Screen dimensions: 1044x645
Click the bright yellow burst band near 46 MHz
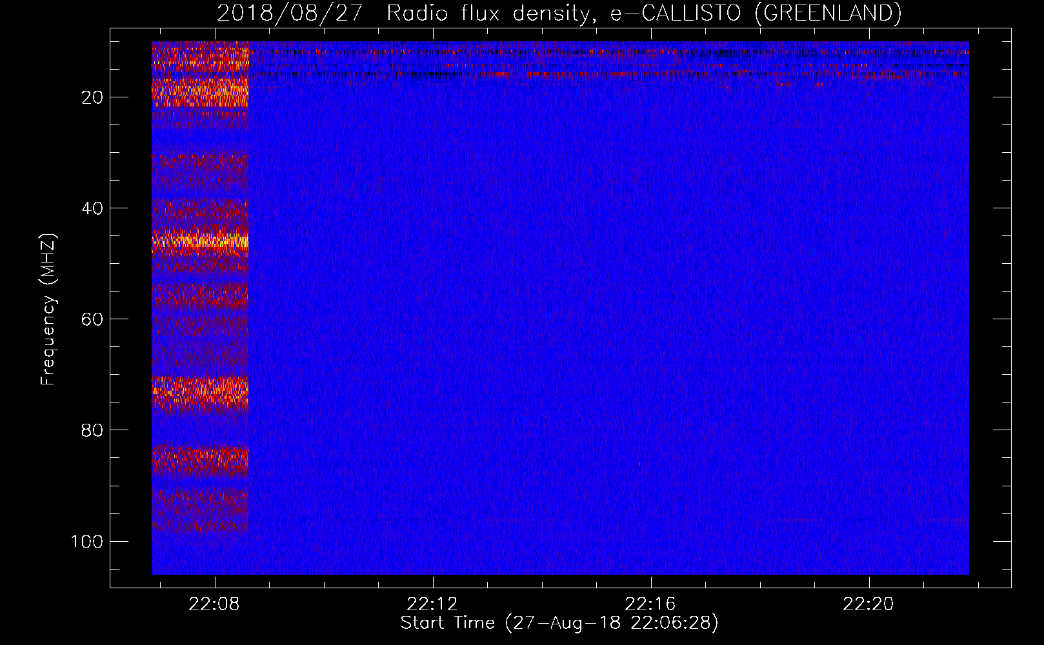(200, 242)
